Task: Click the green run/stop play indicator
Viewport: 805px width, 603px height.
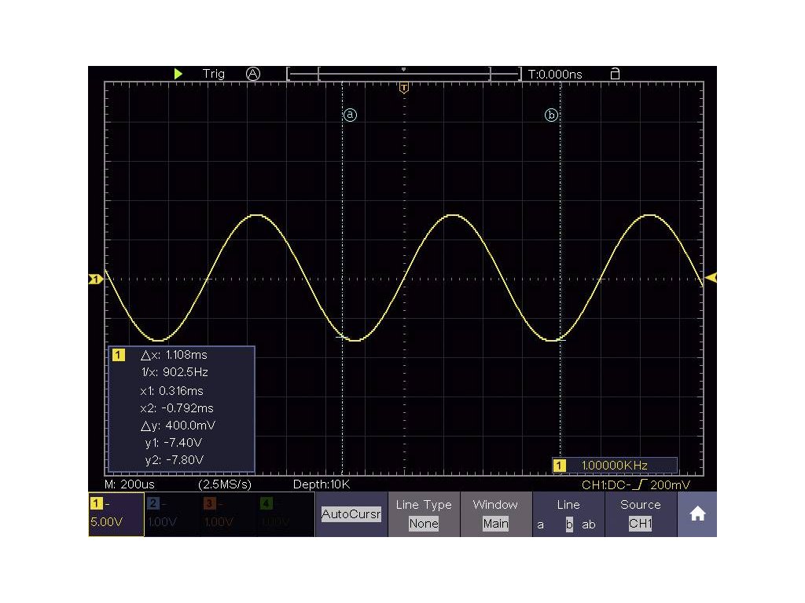Action: pos(178,74)
